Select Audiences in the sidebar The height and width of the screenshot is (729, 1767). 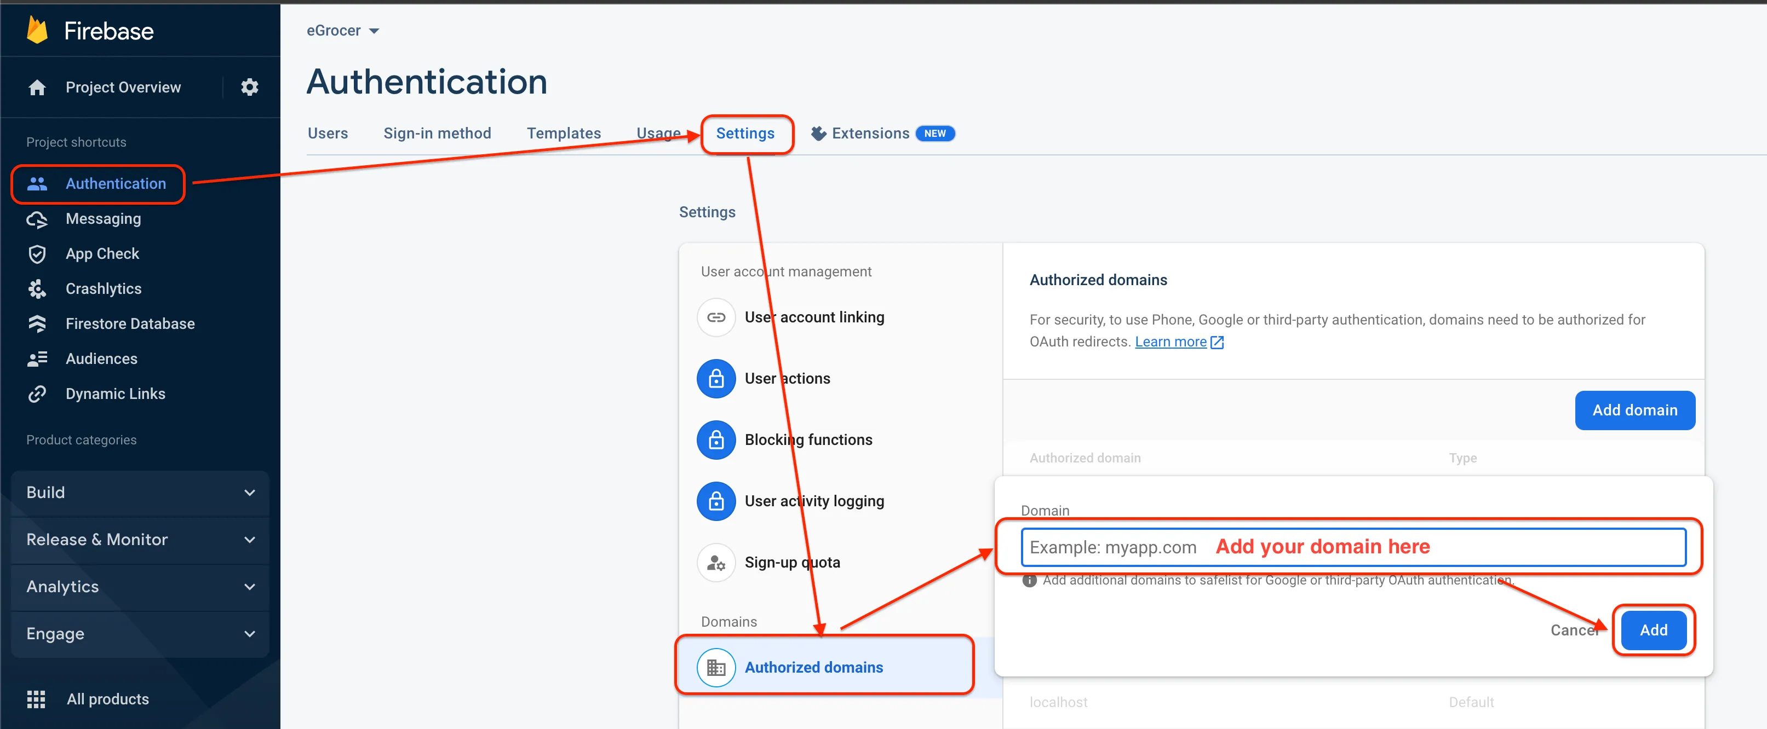tap(101, 359)
